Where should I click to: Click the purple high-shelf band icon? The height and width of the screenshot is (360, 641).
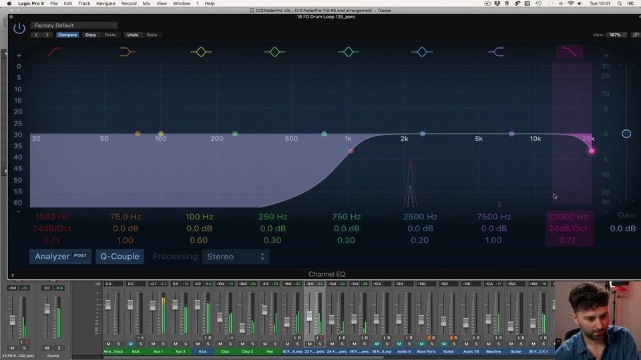click(495, 51)
